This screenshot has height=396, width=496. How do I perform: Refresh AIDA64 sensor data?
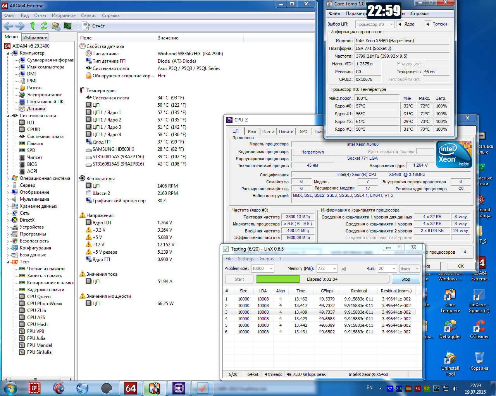(x=44, y=26)
